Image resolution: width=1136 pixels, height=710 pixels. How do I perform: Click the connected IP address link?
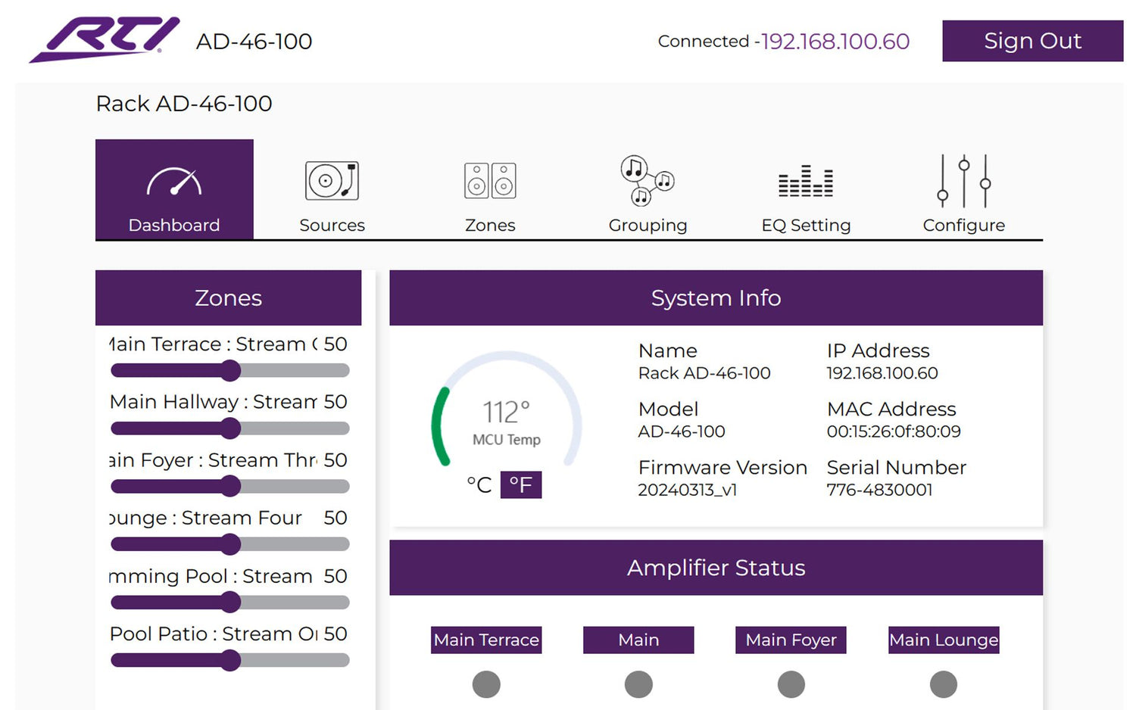coord(835,42)
